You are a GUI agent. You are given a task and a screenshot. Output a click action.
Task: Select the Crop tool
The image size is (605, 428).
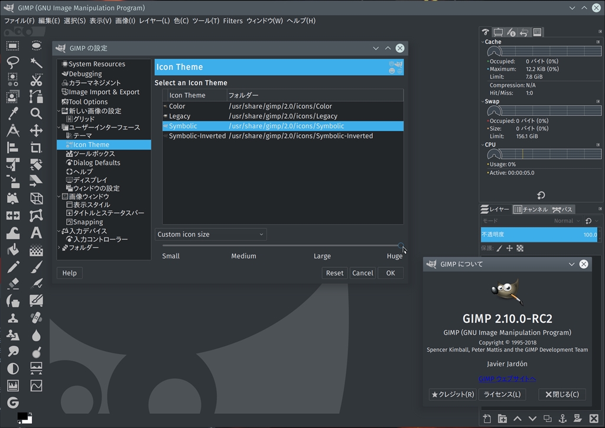36,147
